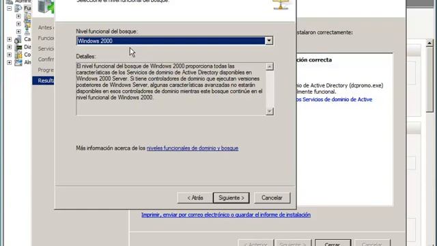Expand the Co tree node
Image resolution: width=437 pixels, height=246 pixels.
(x=9, y=55)
